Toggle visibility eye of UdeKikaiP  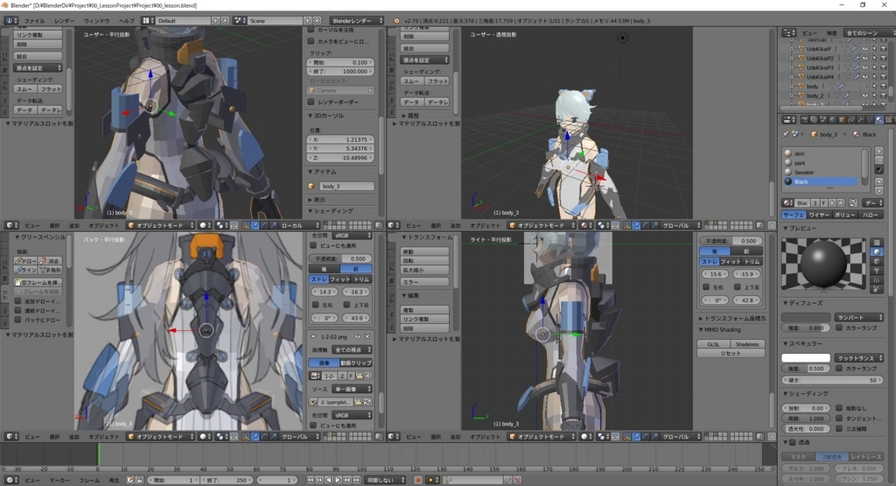click(x=865, y=49)
